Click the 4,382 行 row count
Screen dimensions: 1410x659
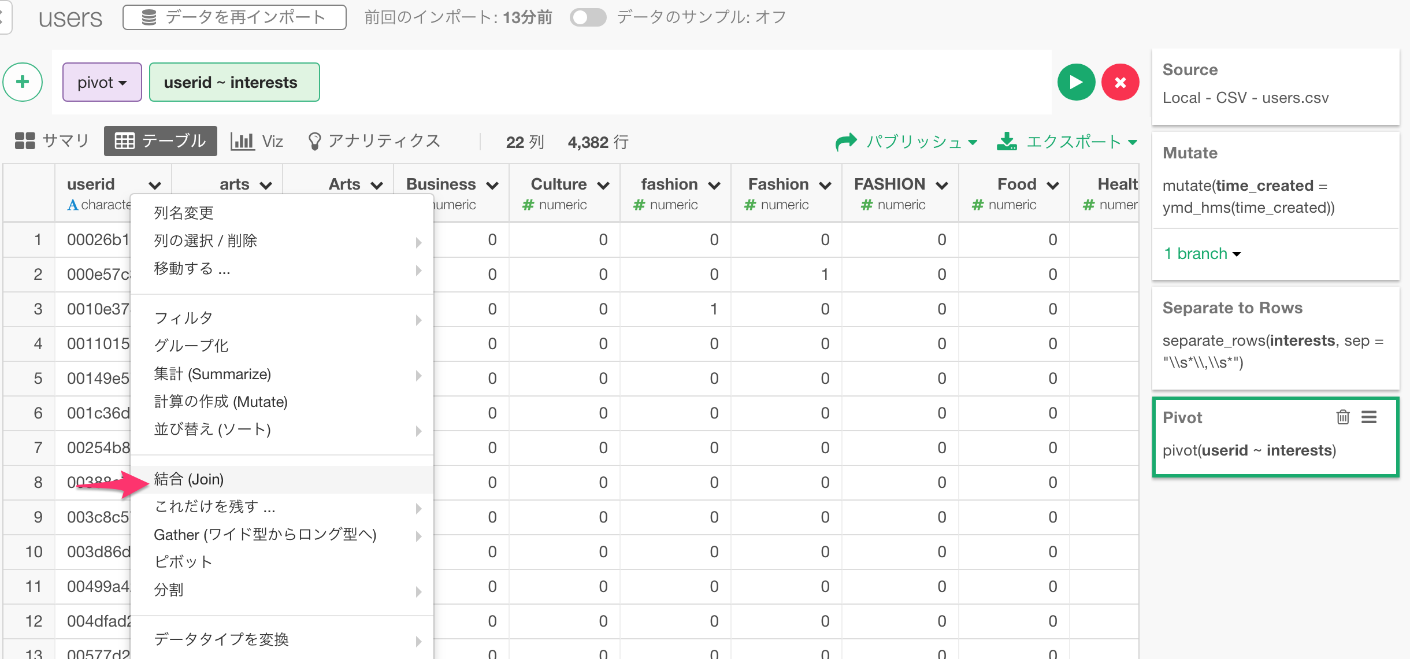(598, 142)
